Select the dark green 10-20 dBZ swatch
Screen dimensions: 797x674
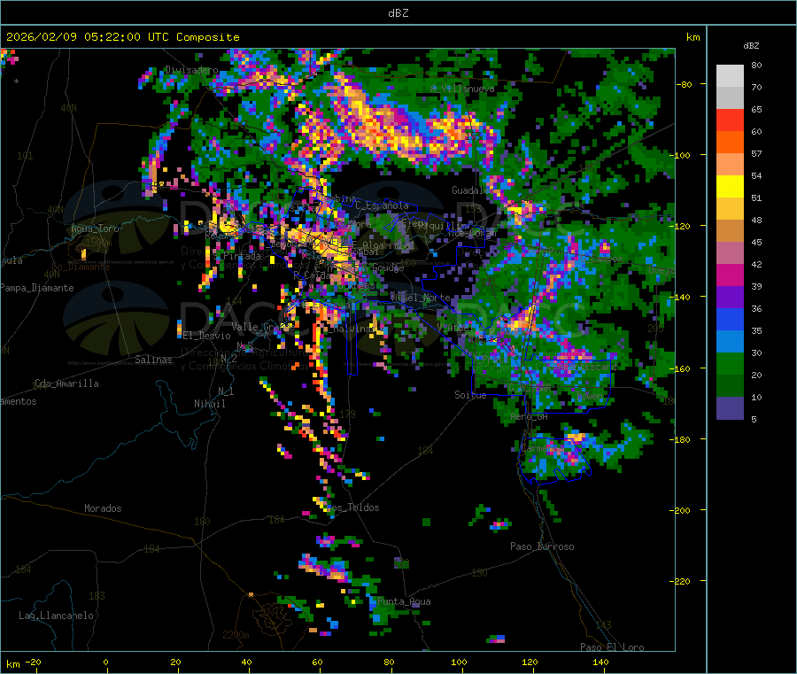[x=730, y=386]
